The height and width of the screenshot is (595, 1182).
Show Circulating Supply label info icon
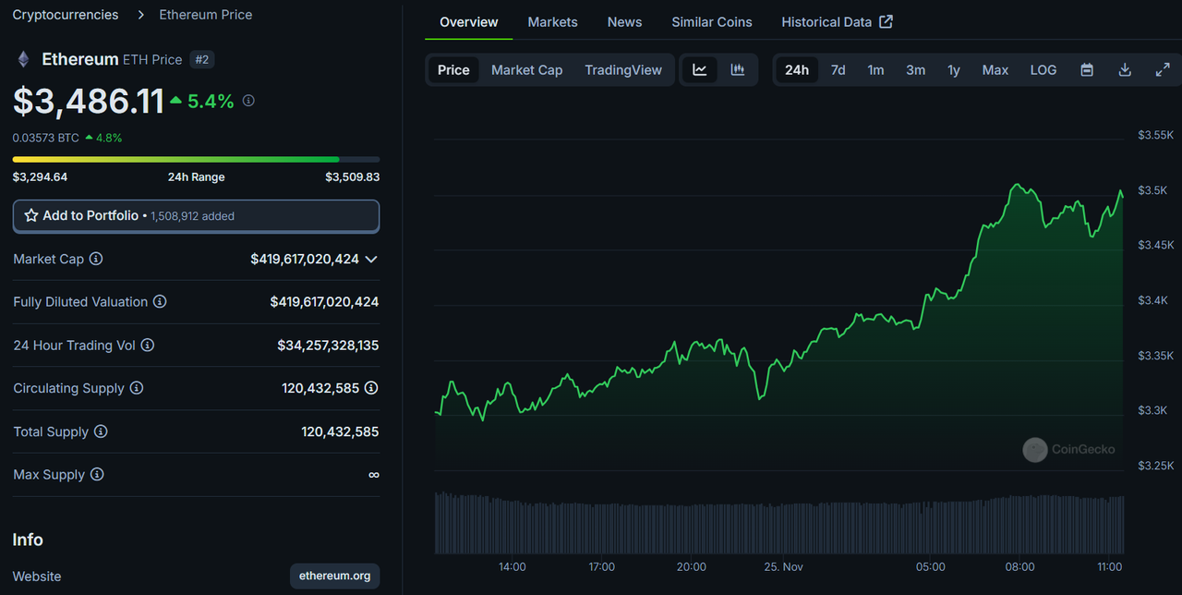[x=137, y=388]
